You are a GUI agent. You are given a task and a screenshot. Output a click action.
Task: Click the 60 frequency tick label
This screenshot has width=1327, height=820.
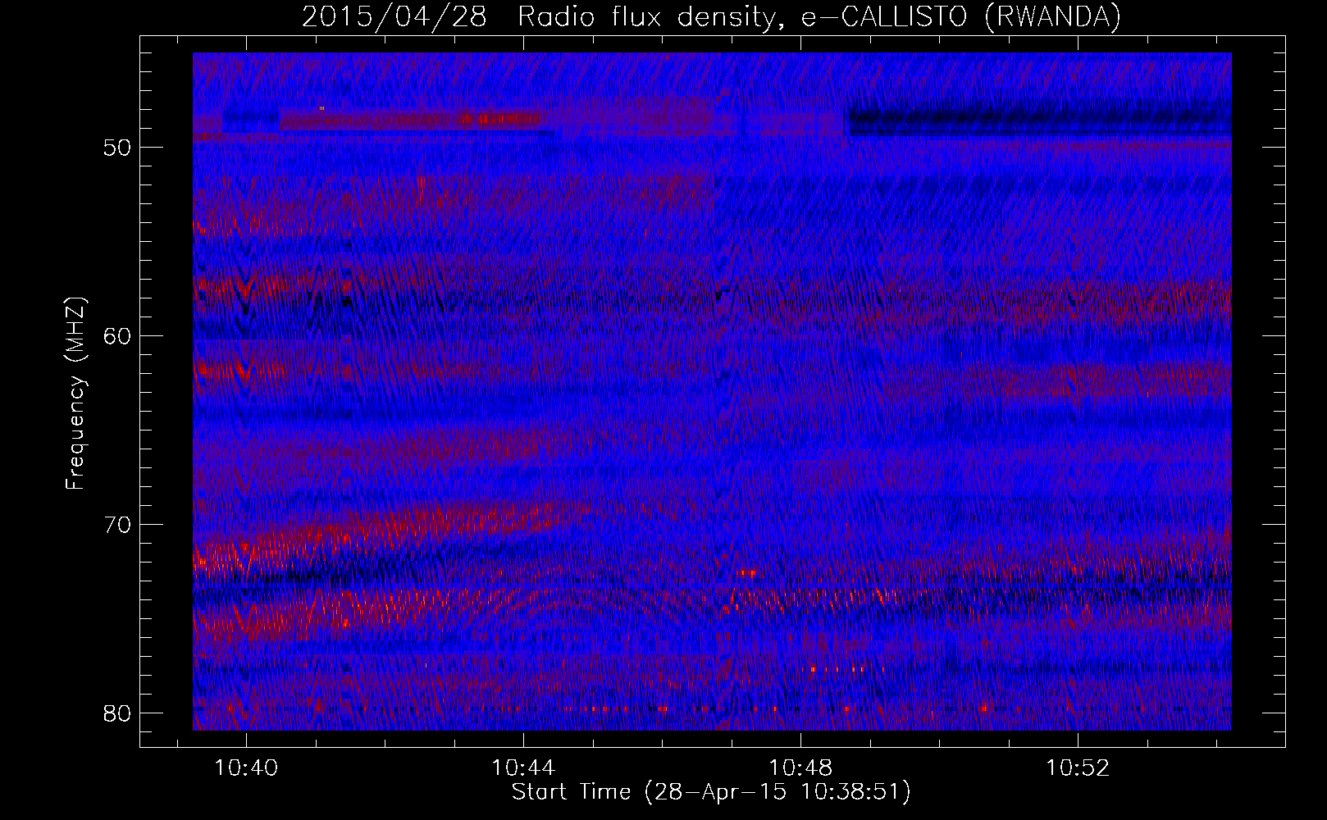[117, 337]
